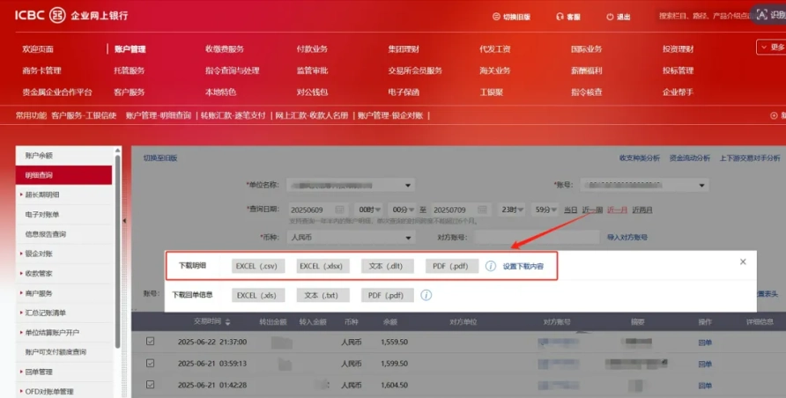Click 导入对方账号 link
Image resolution: width=786 pixels, height=398 pixels.
(627, 237)
